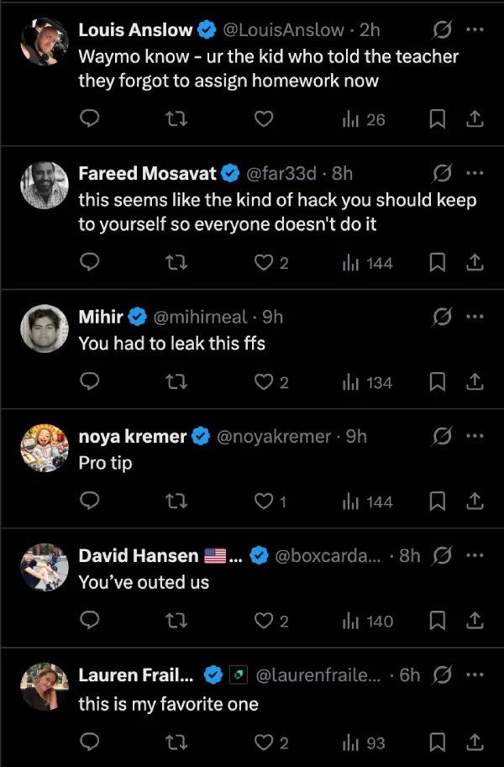This screenshot has width=504, height=767.
Task: Share Mihir's tweet
Action: (475, 382)
